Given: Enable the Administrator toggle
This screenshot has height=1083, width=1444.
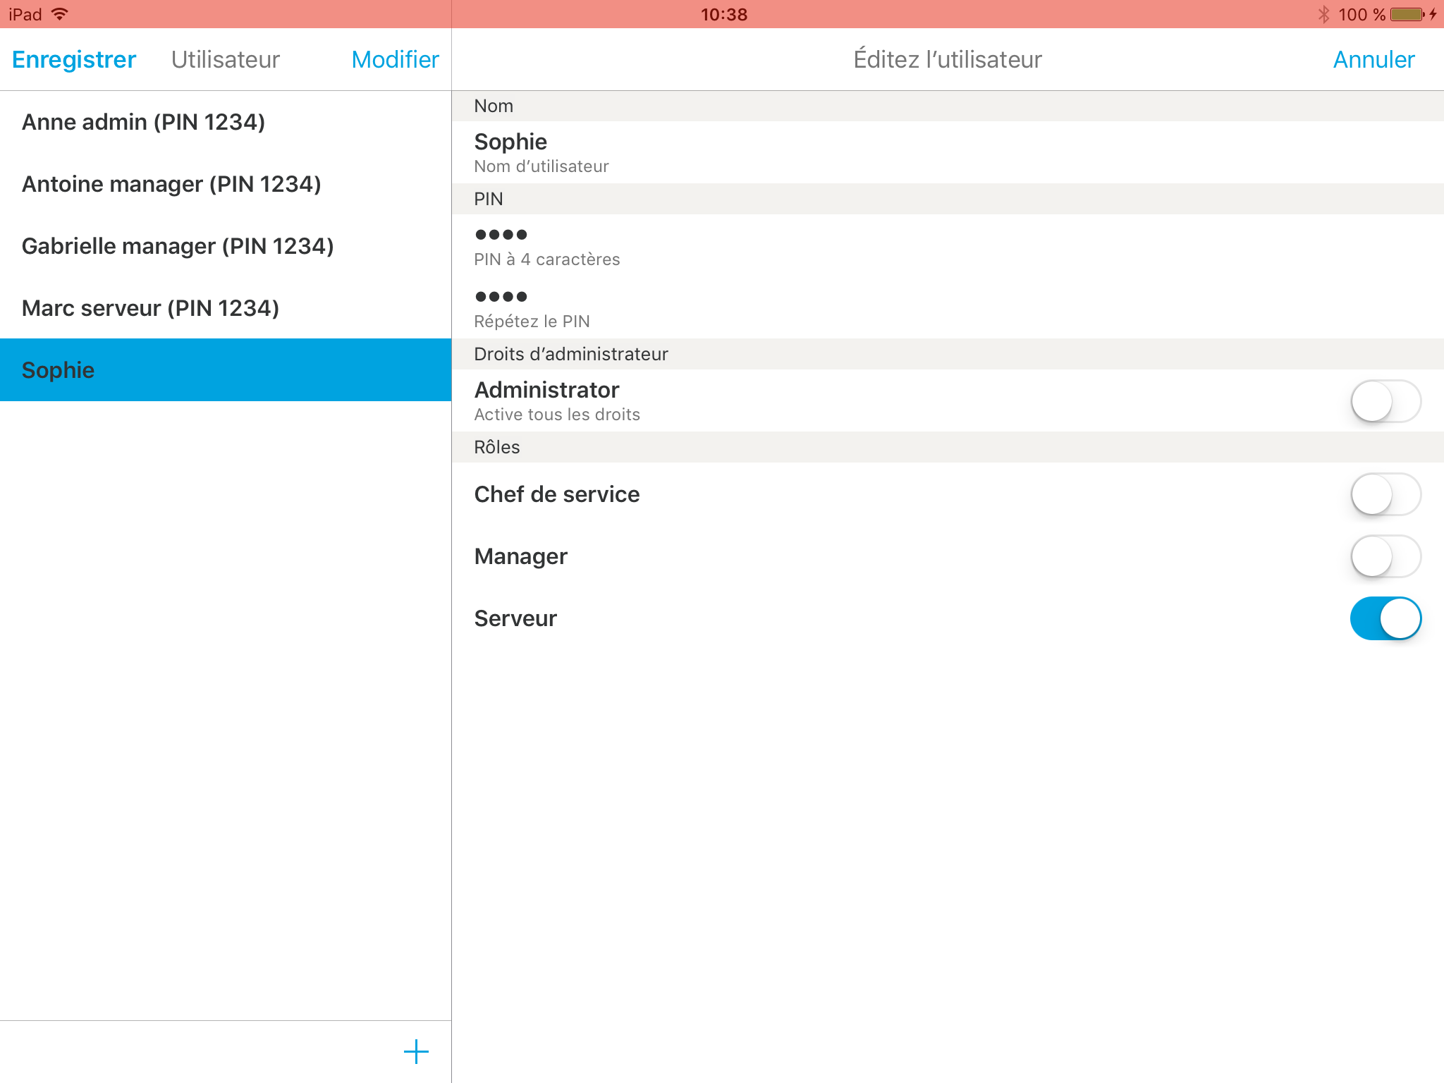Looking at the screenshot, I should (x=1385, y=400).
